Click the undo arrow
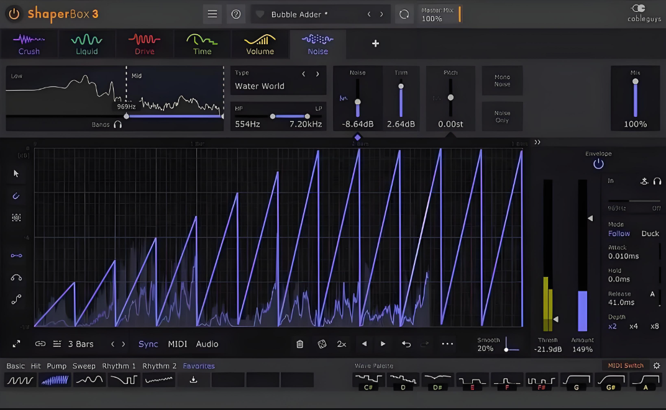Image resolution: width=666 pixels, height=410 pixels. coord(406,344)
